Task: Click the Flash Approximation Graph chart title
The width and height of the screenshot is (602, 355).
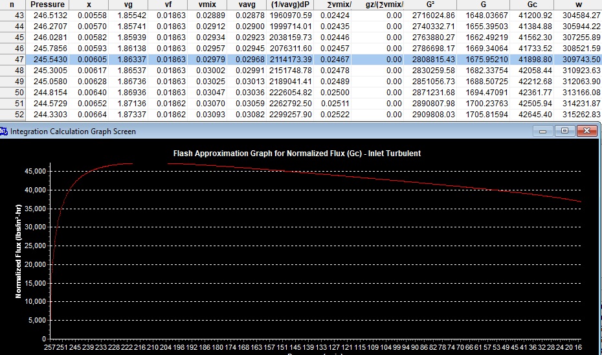Action: tap(297, 154)
